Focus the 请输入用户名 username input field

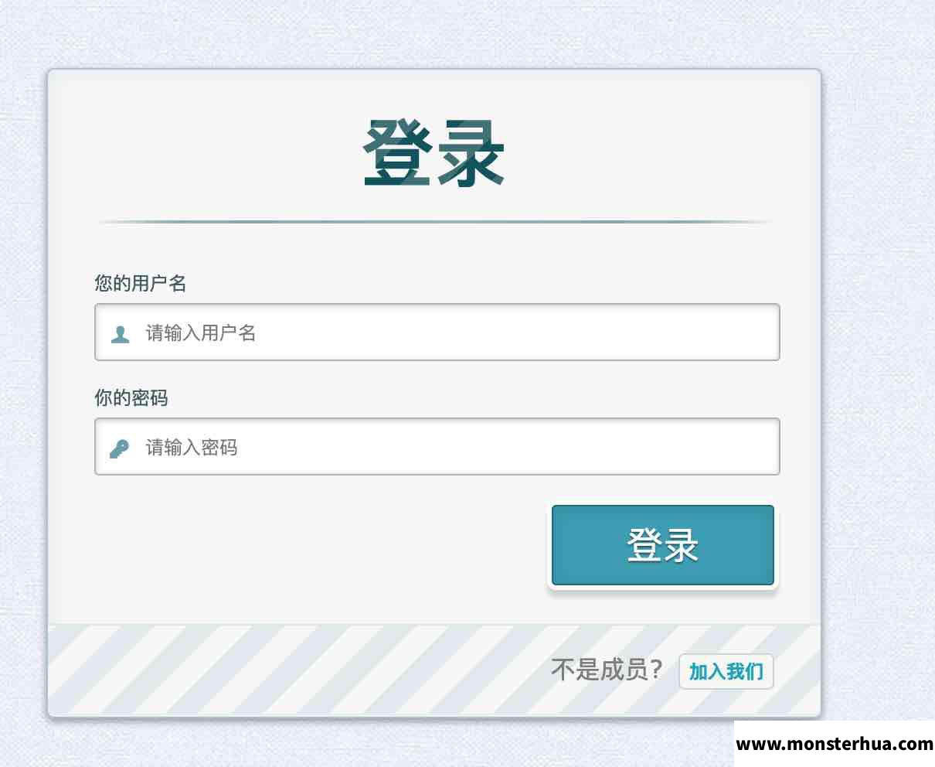[x=437, y=332]
